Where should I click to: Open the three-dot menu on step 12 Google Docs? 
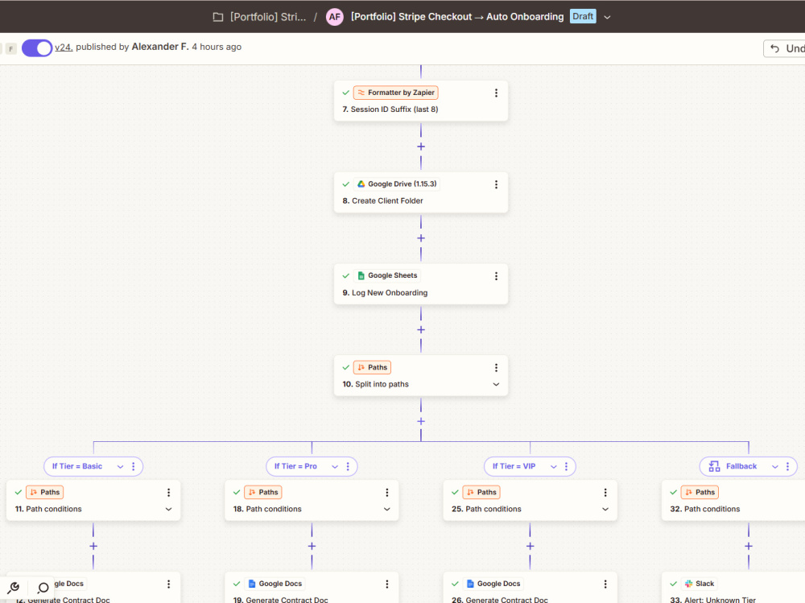[168, 584]
